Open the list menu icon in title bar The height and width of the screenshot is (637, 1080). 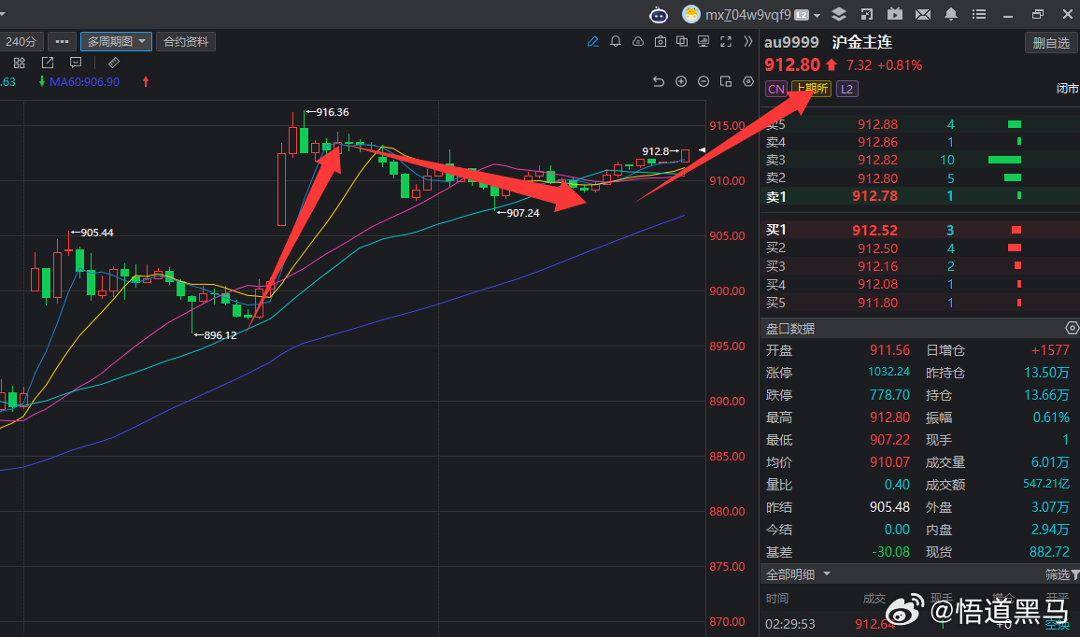[979, 14]
